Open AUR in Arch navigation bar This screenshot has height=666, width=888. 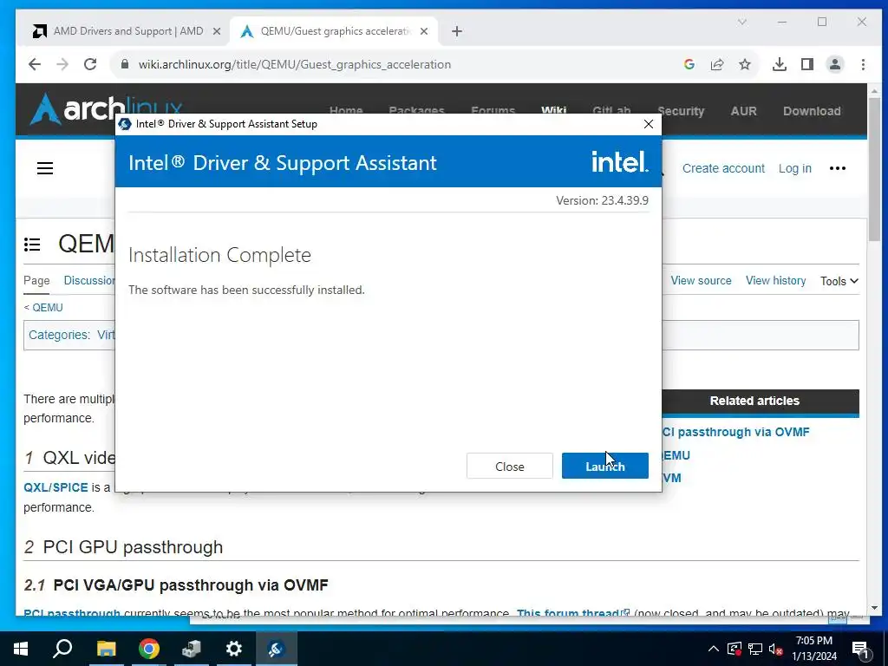click(x=743, y=111)
